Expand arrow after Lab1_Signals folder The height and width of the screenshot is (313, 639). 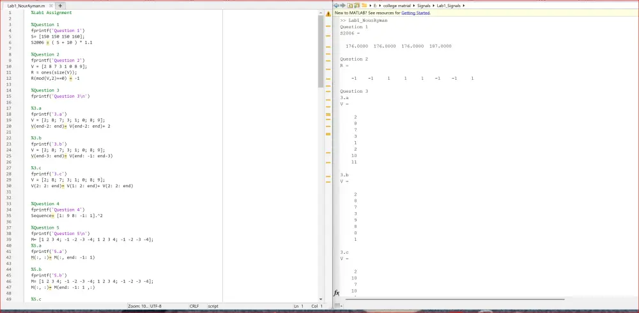point(464,6)
